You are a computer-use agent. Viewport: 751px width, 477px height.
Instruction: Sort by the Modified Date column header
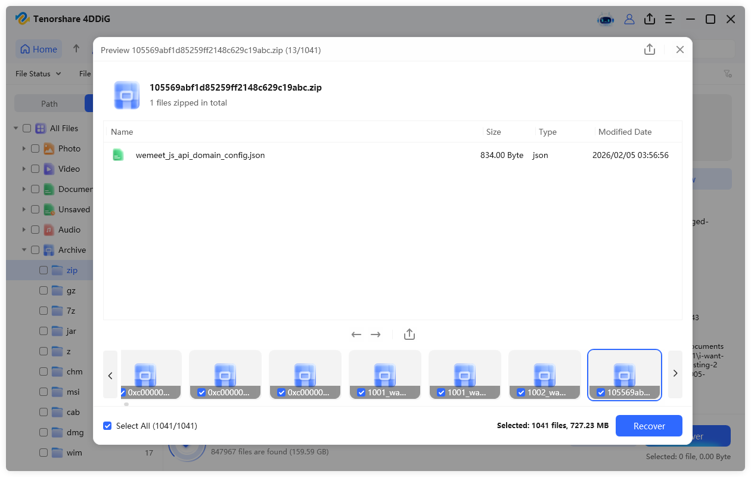tap(625, 132)
